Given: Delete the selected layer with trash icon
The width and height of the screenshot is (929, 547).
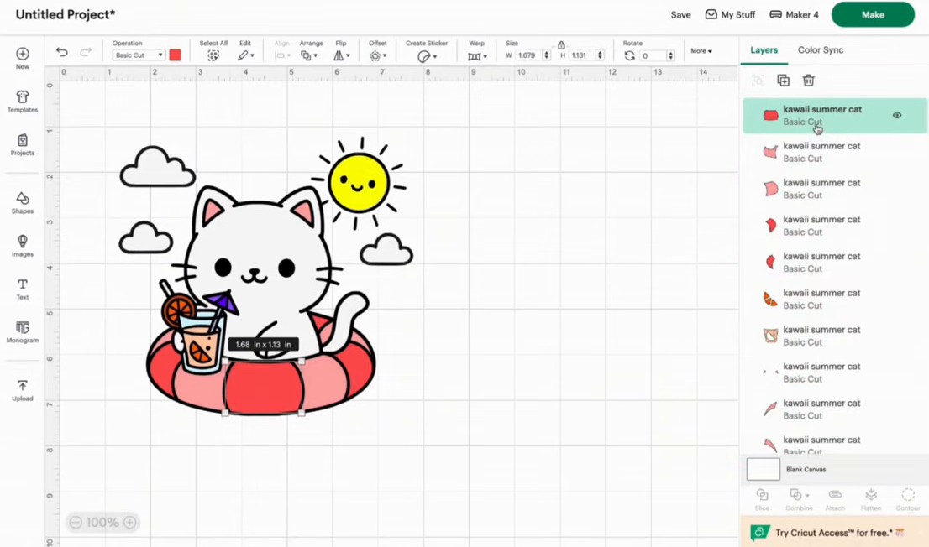Looking at the screenshot, I should pyautogui.click(x=809, y=81).
